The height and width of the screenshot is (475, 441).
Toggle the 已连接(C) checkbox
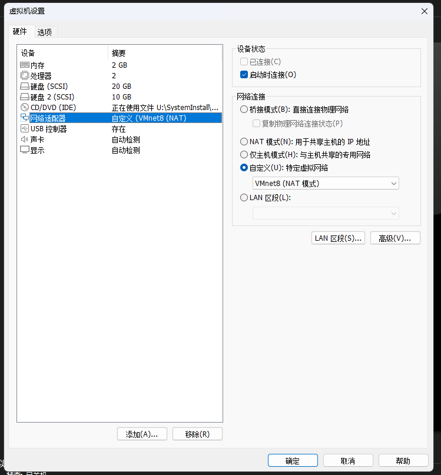pyautogui.click(x=244, y=62)
